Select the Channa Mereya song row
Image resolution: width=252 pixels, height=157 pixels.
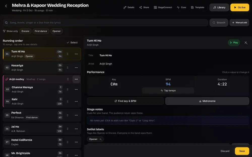coord(42,89)
